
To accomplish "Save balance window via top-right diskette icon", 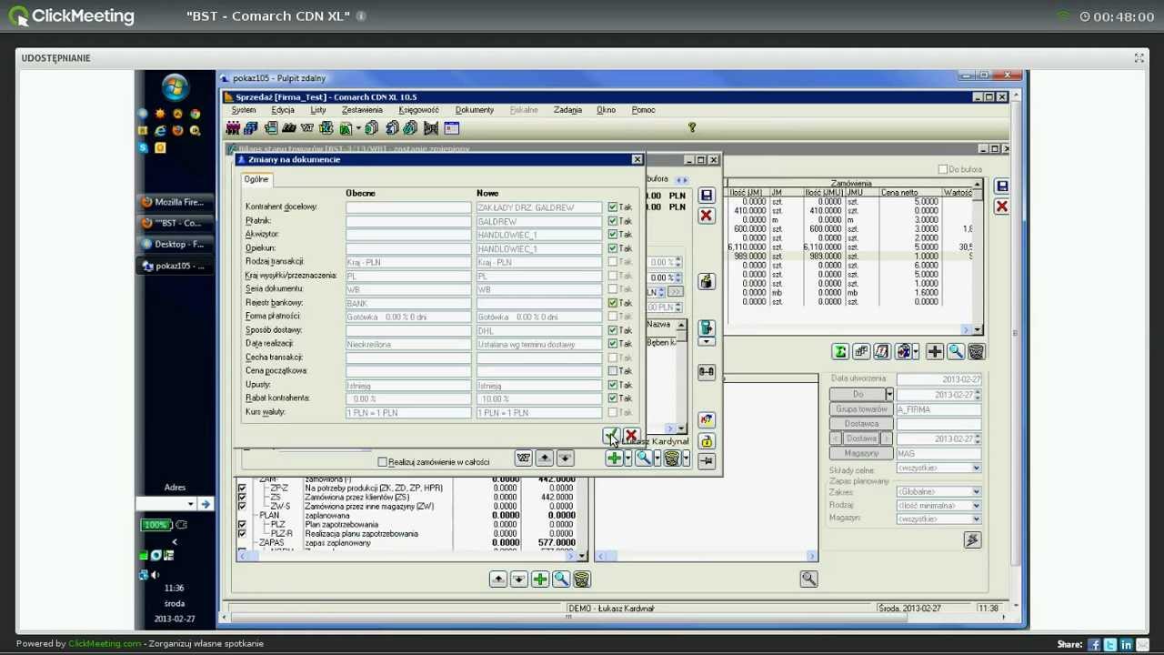I will (1001, 186).
